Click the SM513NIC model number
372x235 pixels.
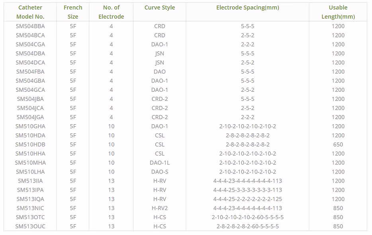pos(30,208)
